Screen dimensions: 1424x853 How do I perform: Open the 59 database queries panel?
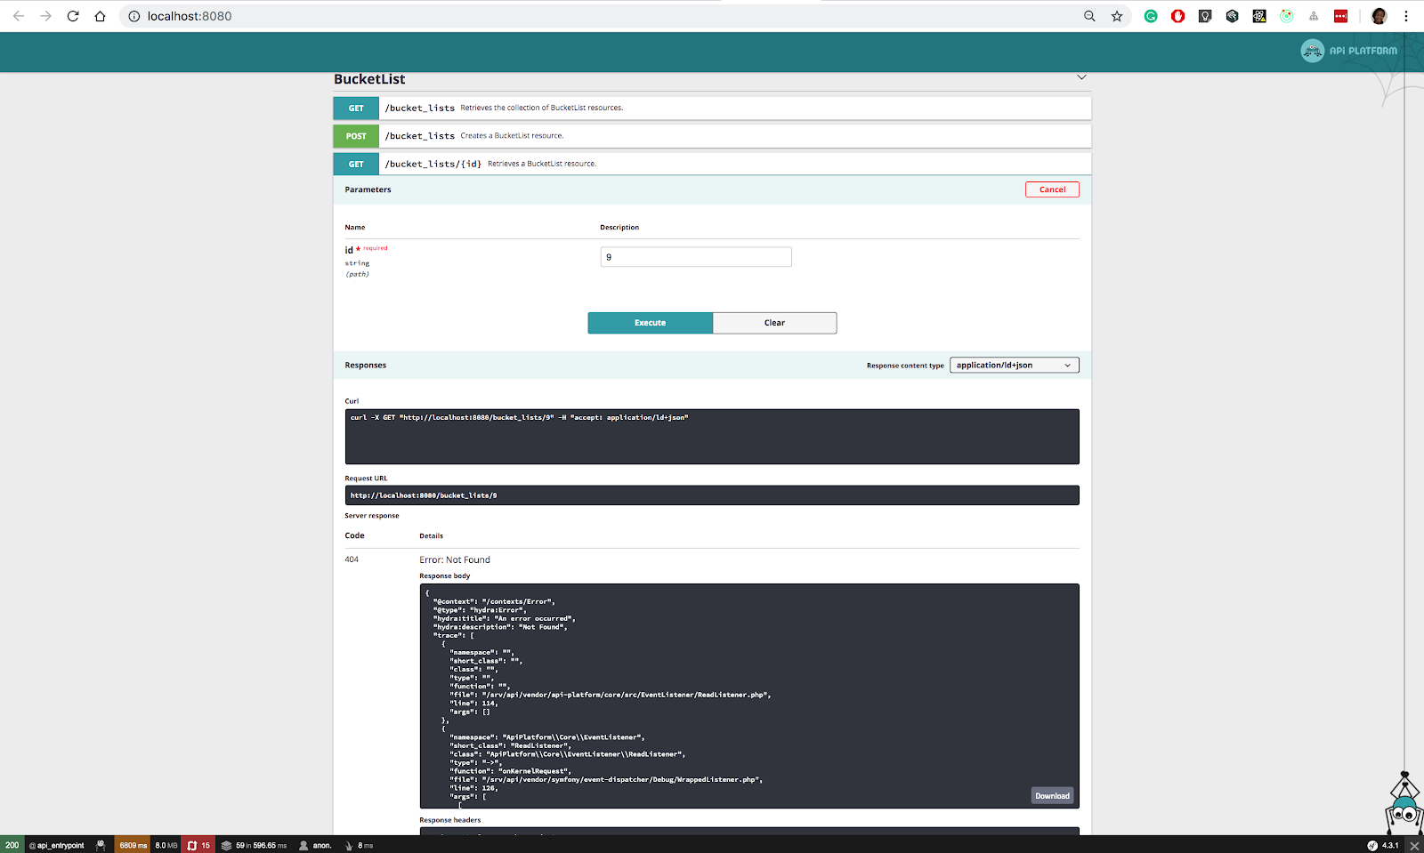click(x=254, y=845)
